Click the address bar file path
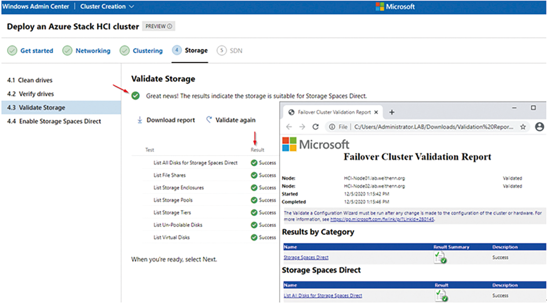Image resolution: width=547 pixels, height=304 pixels. (434, 127)
